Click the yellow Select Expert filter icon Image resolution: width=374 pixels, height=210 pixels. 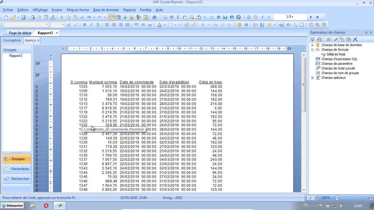pyautogui.click(x=269, y=25)
